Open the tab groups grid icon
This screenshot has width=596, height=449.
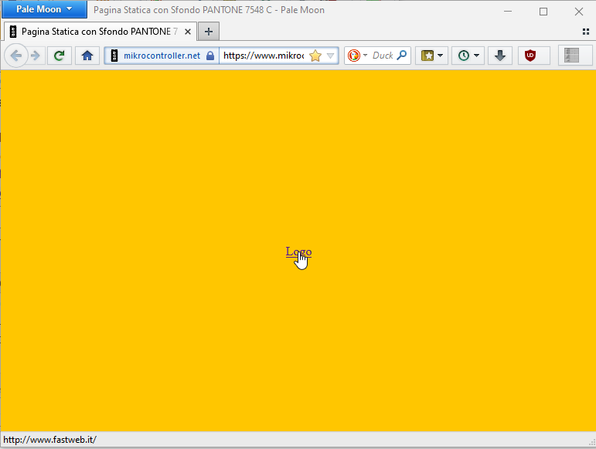pos(586,32)
